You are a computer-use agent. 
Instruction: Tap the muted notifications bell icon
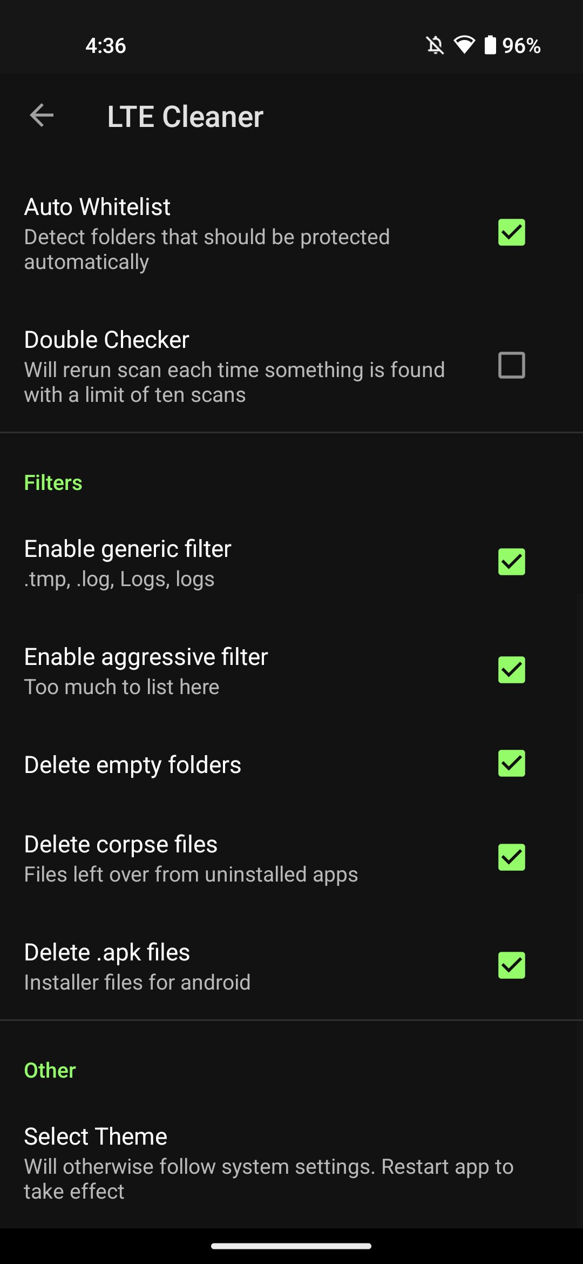pyautogui.click(x=435, y=45)
